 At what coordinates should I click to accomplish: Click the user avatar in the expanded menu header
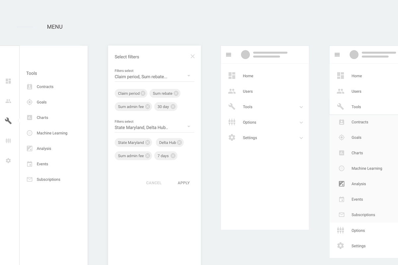[x=354, y=55]
